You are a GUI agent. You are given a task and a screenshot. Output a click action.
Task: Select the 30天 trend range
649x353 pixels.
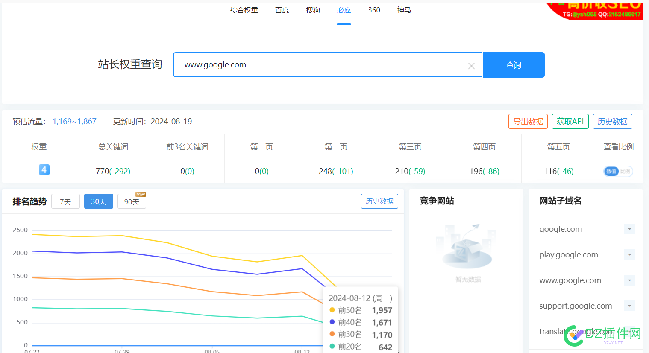click(x=99, y=201)
